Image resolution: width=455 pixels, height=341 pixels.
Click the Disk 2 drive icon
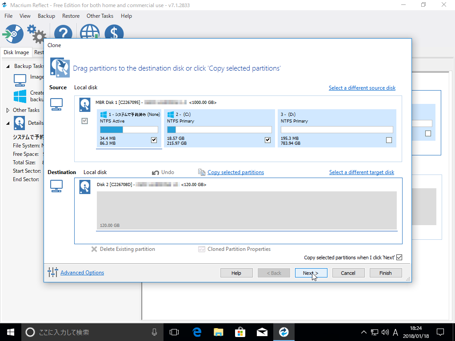coord(85,187)
